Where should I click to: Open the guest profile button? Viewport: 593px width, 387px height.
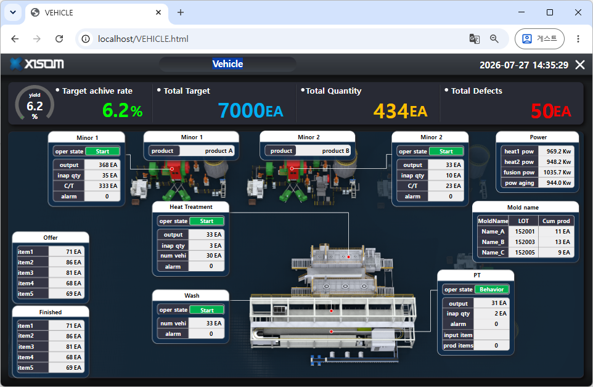539,39
